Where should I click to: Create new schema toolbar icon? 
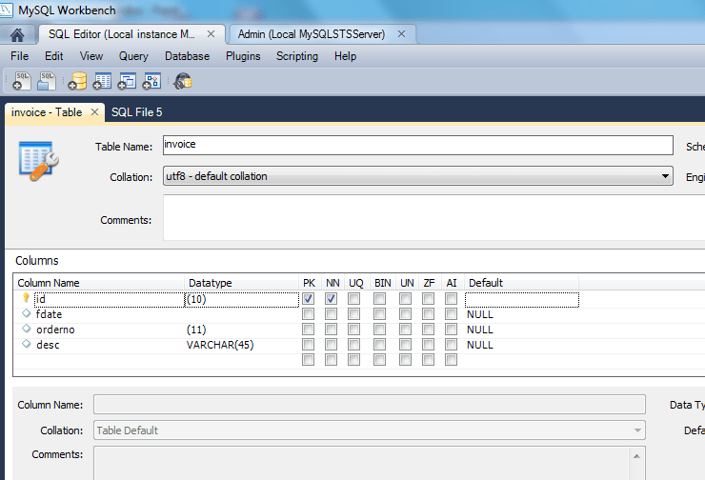(x=77, y=81)
